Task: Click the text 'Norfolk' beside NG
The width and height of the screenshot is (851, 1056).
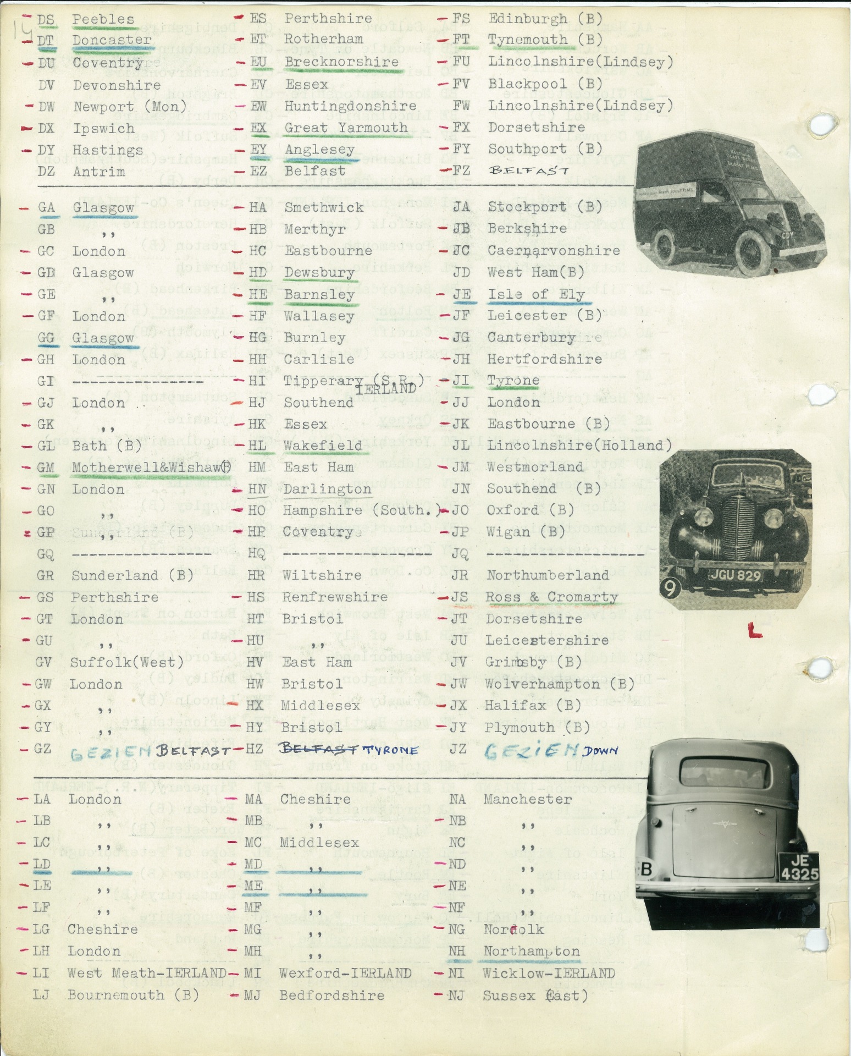Action: 514,930
